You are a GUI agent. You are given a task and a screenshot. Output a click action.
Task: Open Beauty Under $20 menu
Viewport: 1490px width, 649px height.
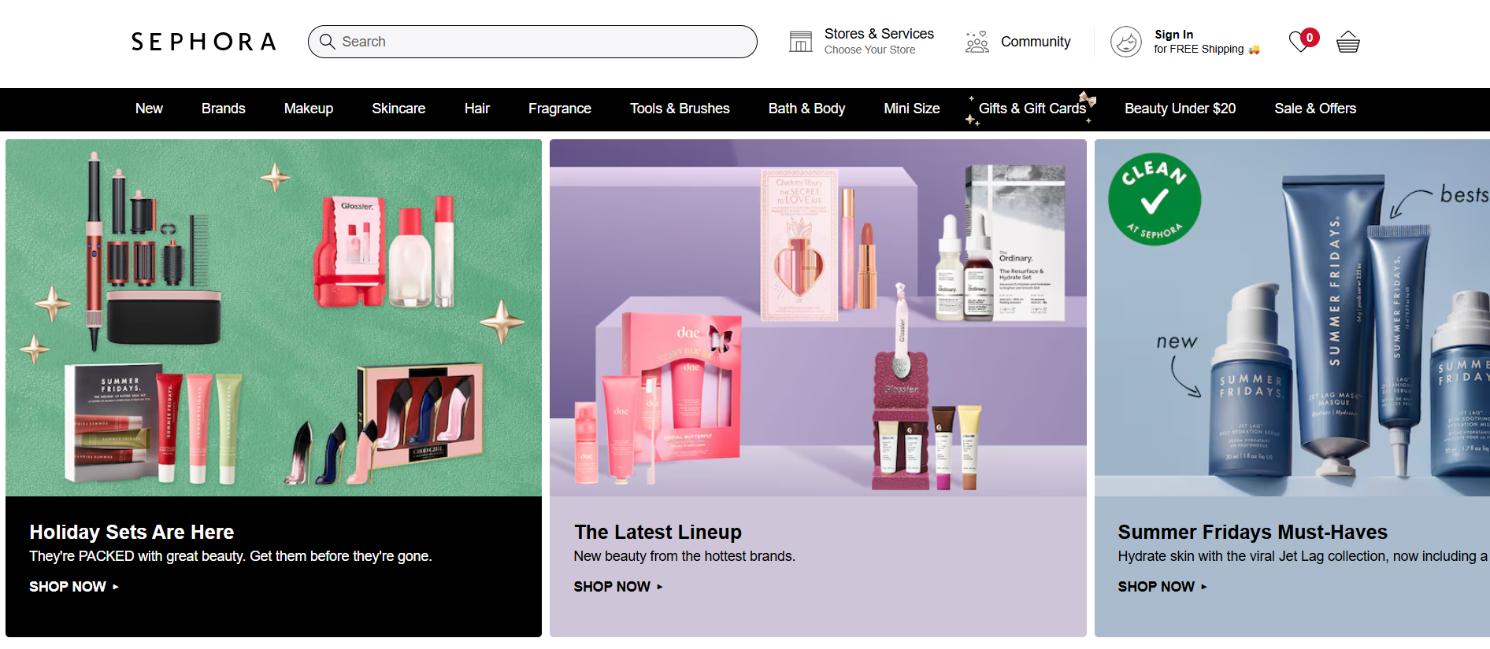coord(1180,109)
